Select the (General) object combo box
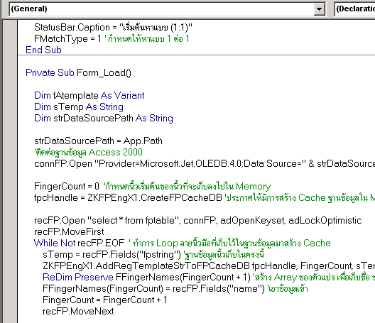This screenshot has width=375, height=323. (168, 9)
